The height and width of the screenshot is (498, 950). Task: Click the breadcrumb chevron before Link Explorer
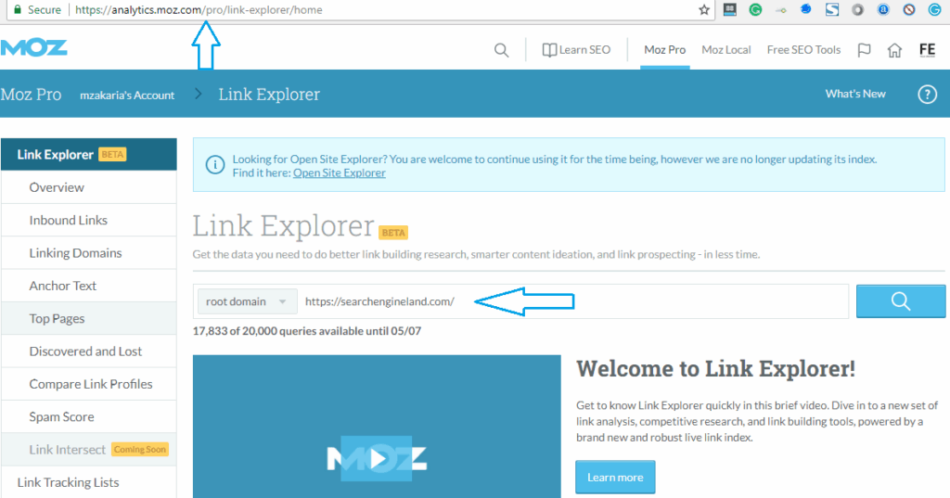(x=199, y=94)
